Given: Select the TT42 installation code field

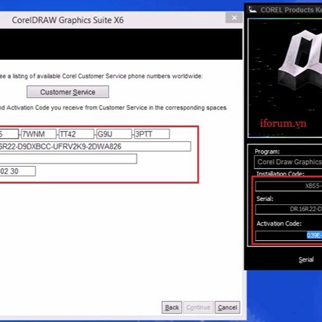Looking at the screenshot, I should coord(77,134).
